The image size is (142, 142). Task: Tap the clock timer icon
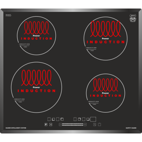(x=95, y=124)
